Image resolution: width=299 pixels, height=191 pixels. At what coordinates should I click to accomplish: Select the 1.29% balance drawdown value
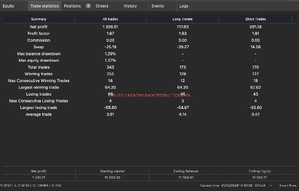(x=110, y=54)
